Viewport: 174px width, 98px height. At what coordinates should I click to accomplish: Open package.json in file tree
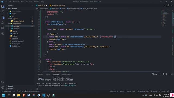pyautogui.click(x=16, y=44)
